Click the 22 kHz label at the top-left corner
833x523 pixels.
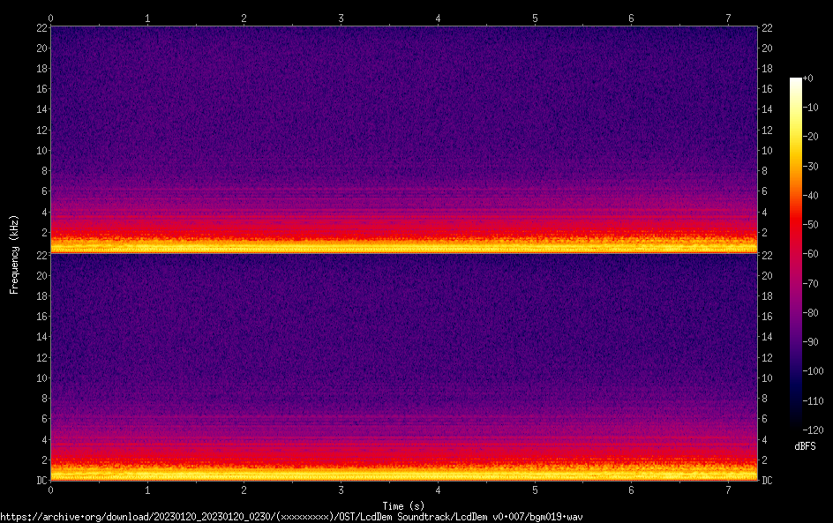41,28
